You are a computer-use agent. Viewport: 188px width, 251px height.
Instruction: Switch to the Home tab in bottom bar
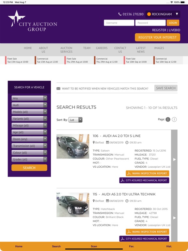pyautogui.click(x=19, y=246)
